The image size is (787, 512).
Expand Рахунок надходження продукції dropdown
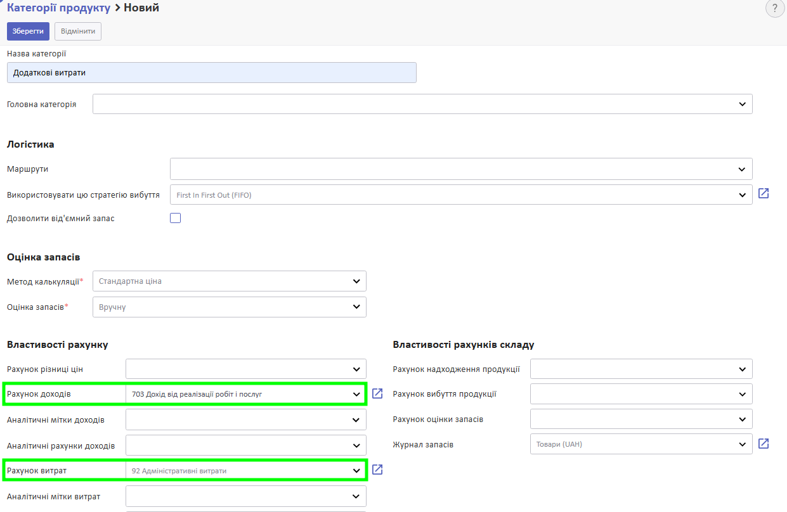pos(641,369)
